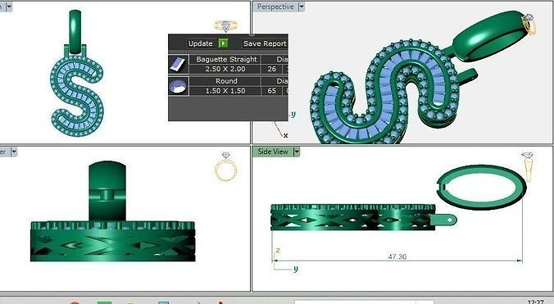Click the gold ring icon in bottom-left viewport
The image size is (554, 304).
(x=225, y=167)
